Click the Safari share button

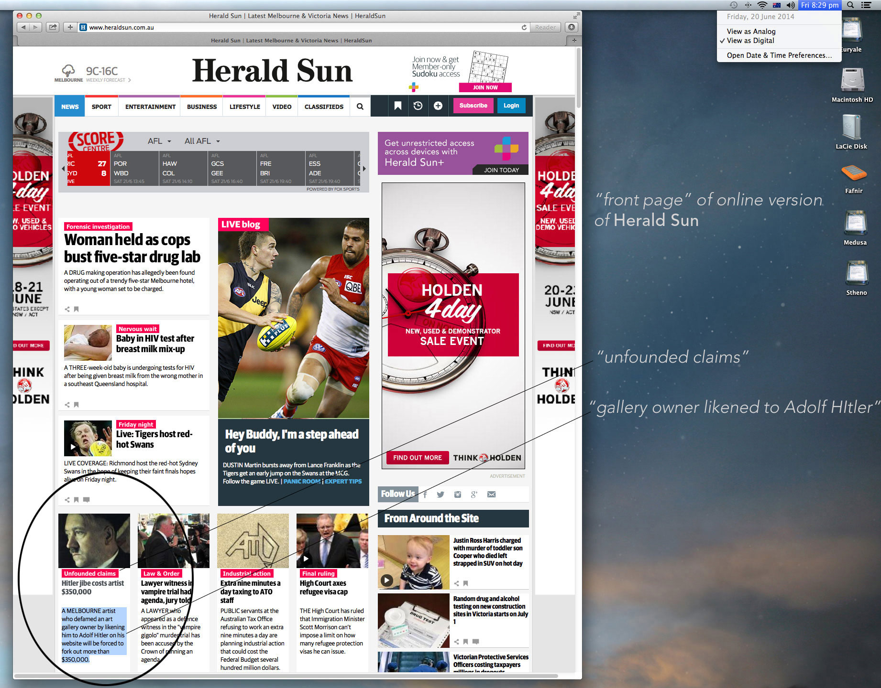pyautogui.click(x=53, y=27)
